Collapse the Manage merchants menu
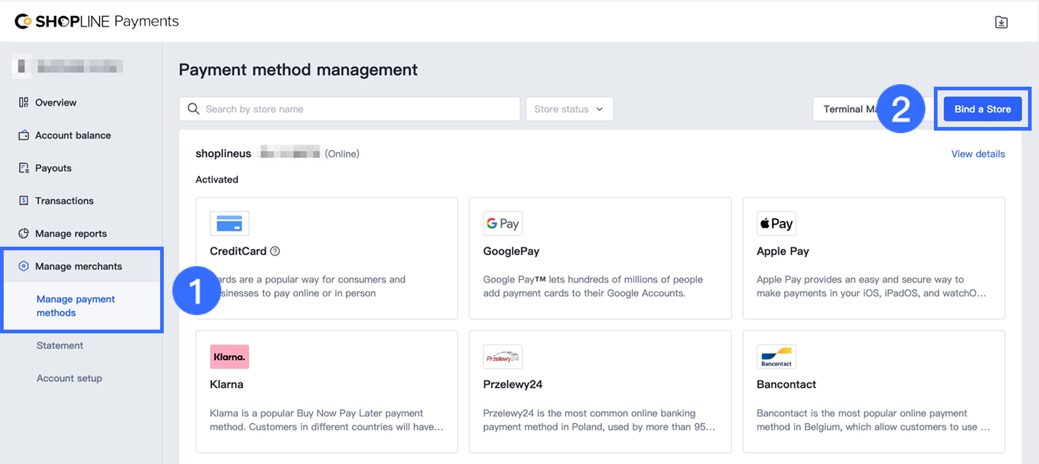The image size is (1039, 464). pyautogui.click(x=78, y=266)
